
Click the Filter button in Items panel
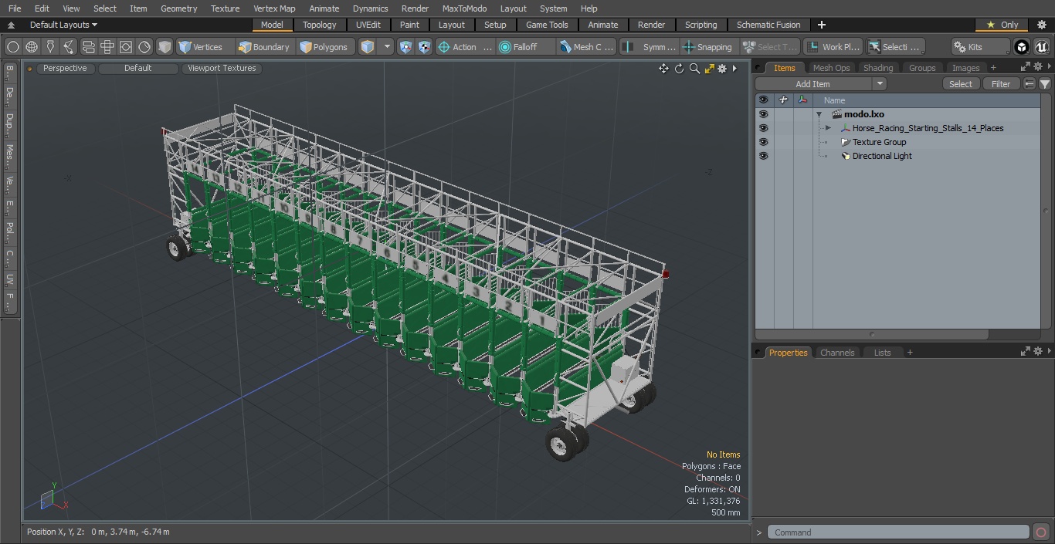(1000, 84)
